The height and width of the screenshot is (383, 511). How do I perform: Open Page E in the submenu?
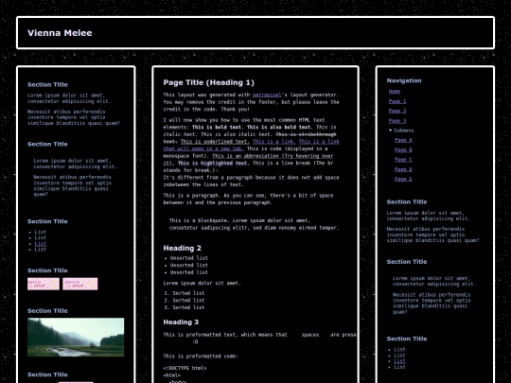(x=403, y=179)
